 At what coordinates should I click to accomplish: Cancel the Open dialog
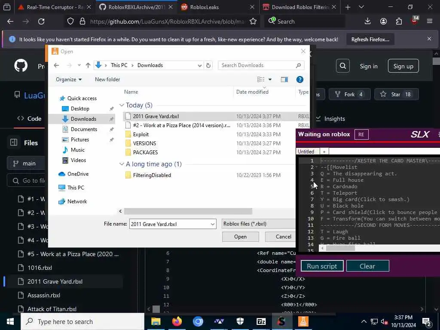[x=281, y=237]
